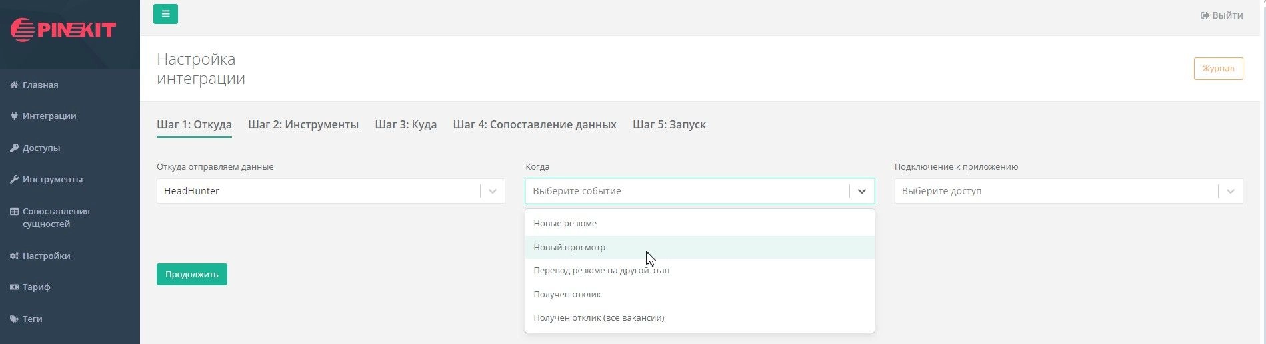Click the gears icon beside Настройки
The image size is (1266, 344).
tap(14, 256)
